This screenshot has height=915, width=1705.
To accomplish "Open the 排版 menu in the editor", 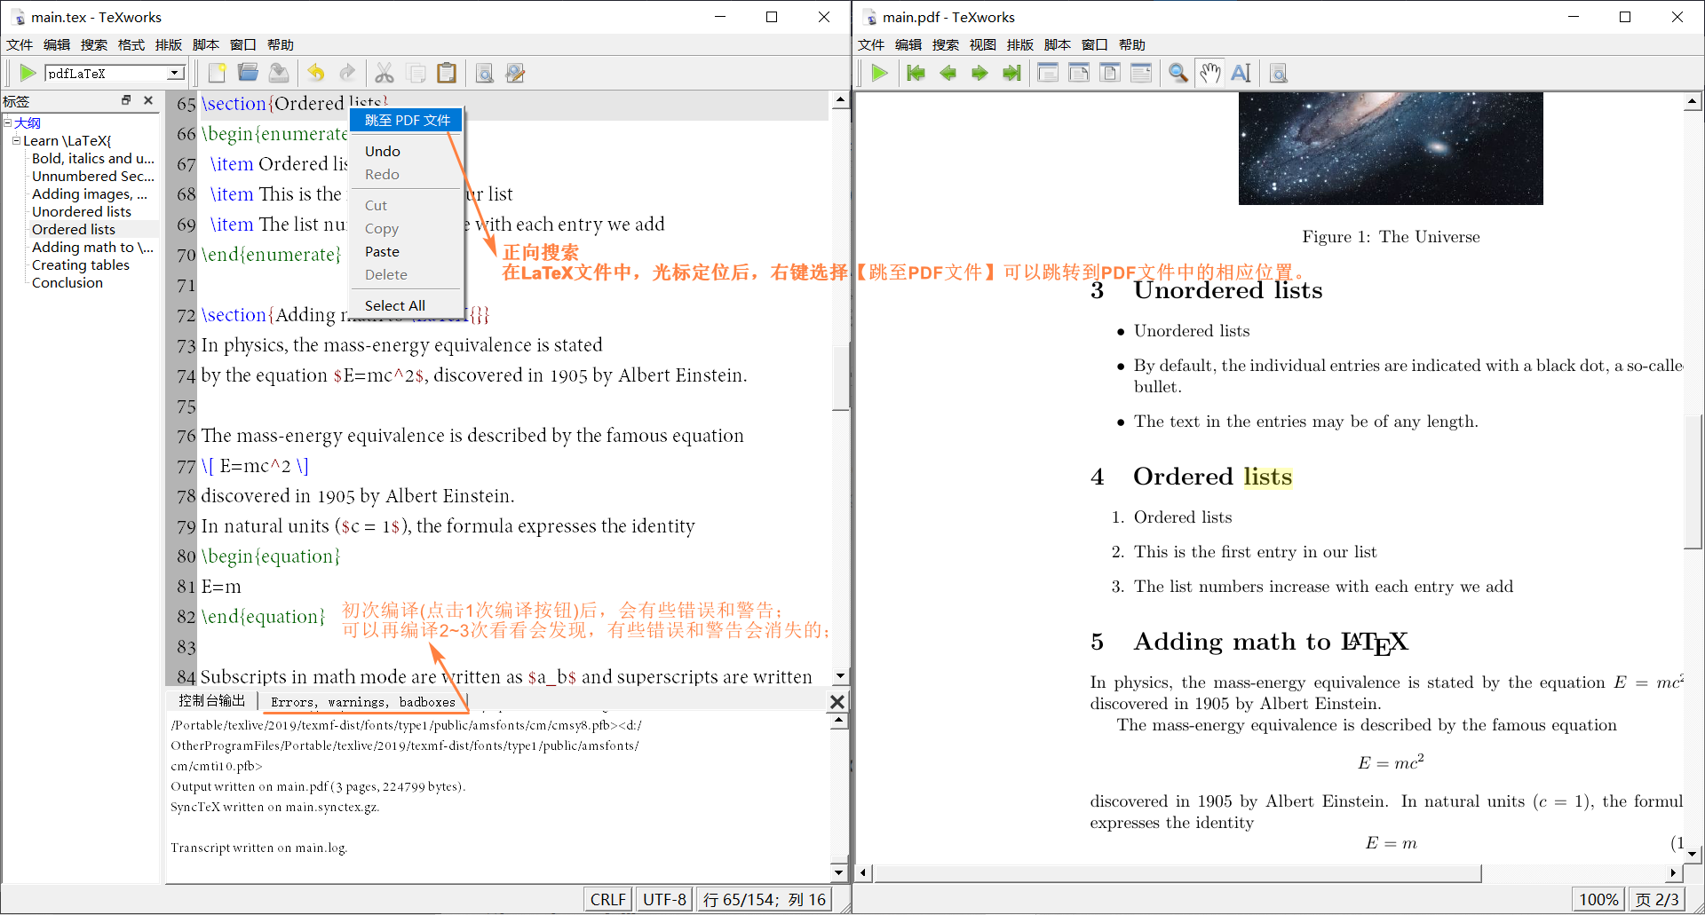I will (x=168, y=44).
